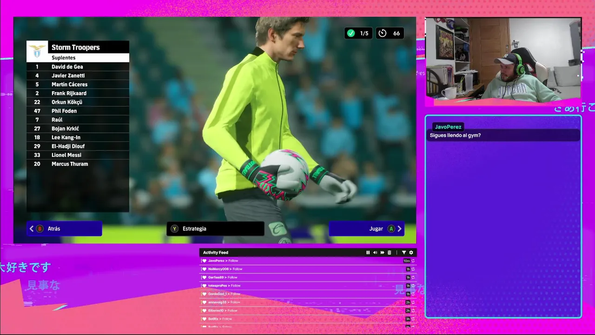Click the annavoig33 > Follow entry text

click(x=224, y=302)
